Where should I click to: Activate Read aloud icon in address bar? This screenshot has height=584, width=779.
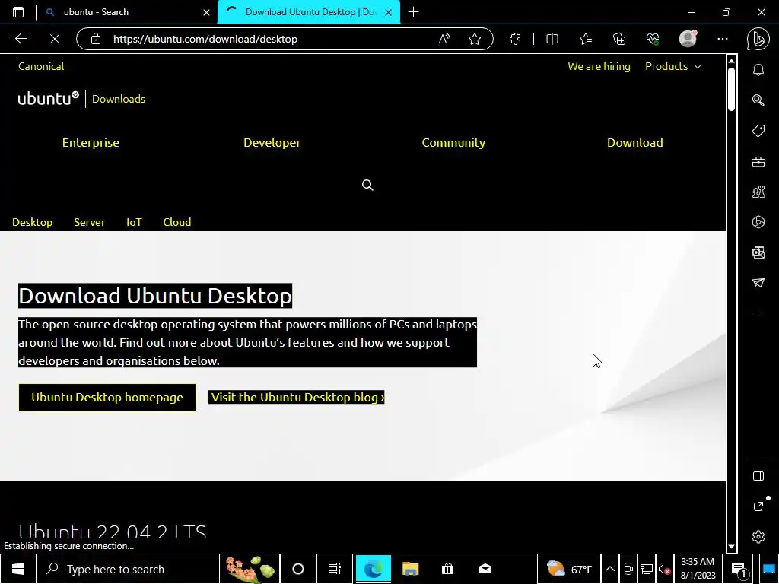(444, 39)
